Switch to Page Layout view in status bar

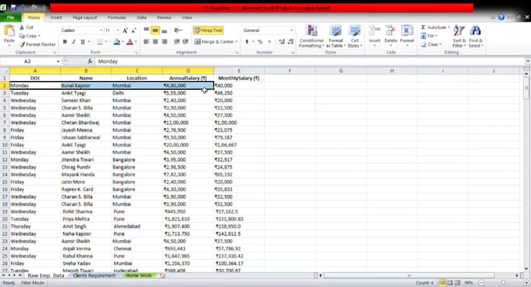[450, 282]
